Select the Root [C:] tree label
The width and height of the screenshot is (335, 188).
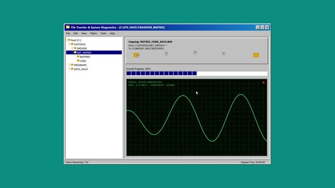[x=76, y=40]
